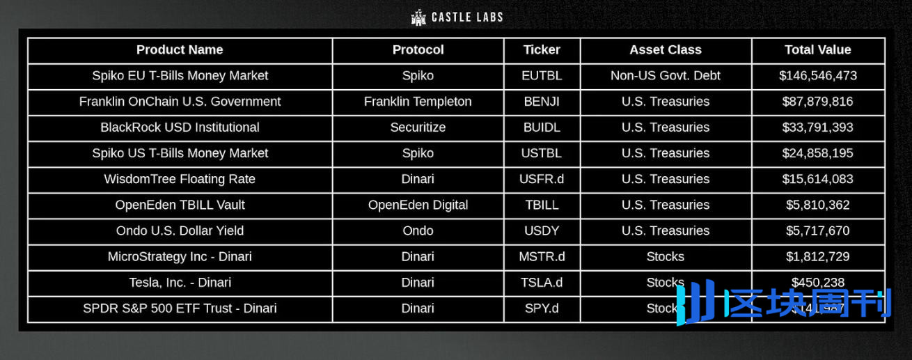Click the $146,546,473 total value cell

point(818,76)
